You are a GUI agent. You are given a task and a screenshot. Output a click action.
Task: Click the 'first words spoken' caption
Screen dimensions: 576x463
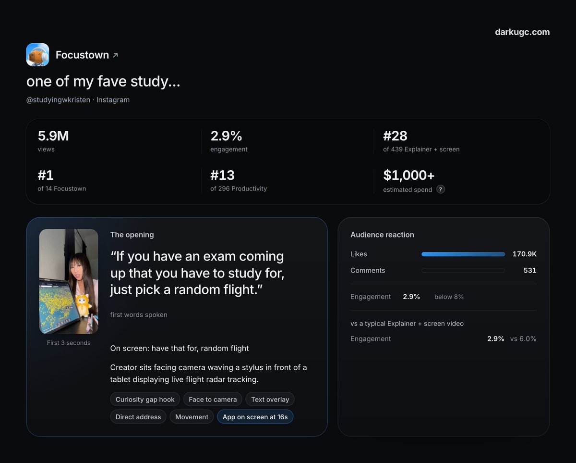(139, 315)
